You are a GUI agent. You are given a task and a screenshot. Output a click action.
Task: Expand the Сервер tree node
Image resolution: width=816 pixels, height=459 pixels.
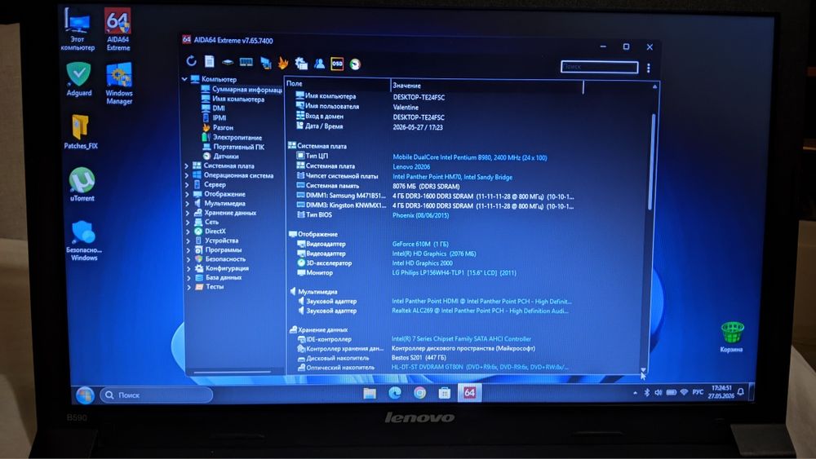click(x=187, y=184)
